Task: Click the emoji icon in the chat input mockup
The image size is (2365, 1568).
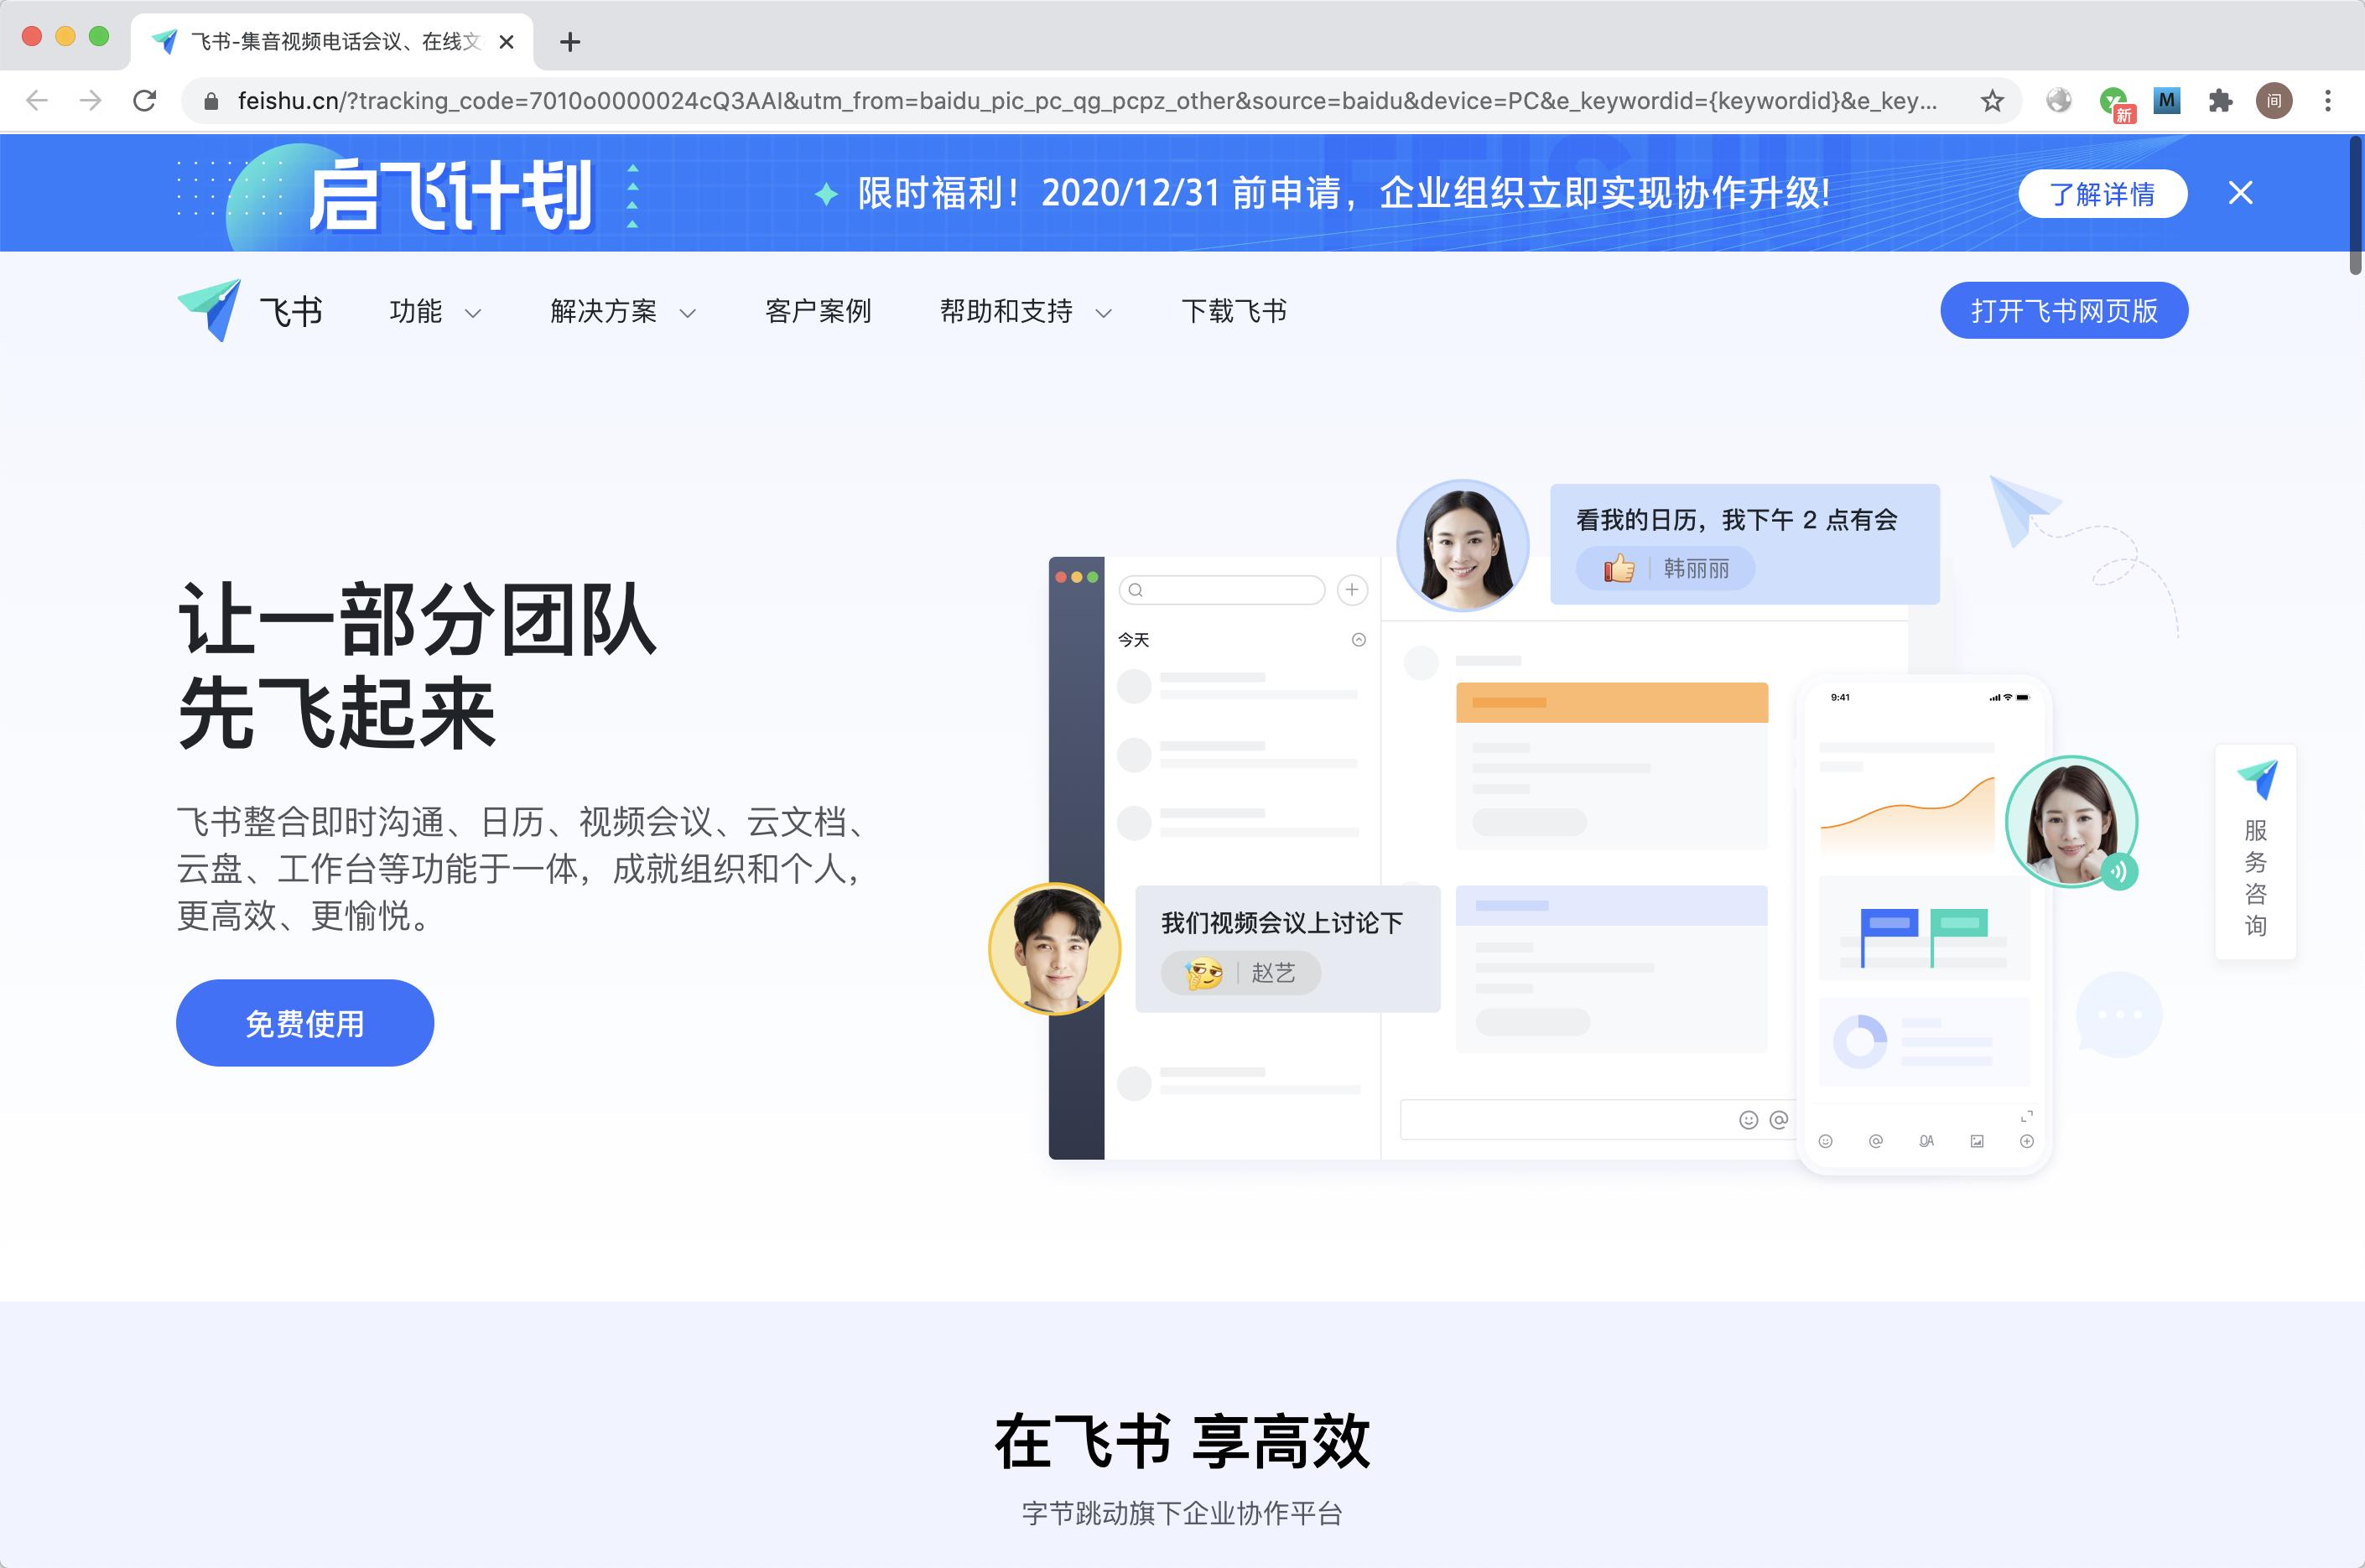Action: (x=1748, y=1120)
